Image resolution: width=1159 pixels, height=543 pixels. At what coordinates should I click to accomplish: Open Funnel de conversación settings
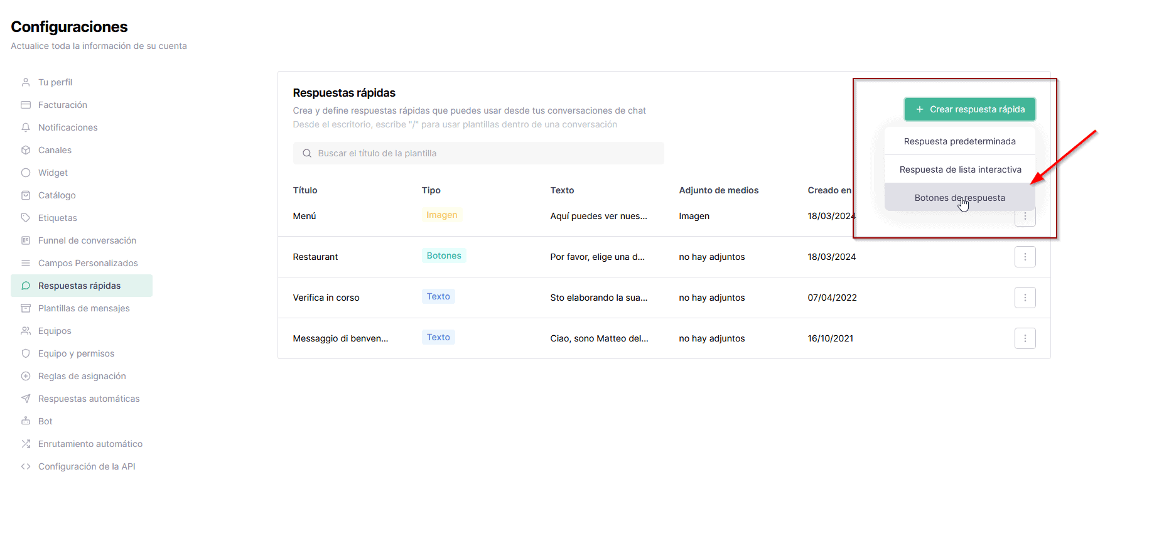coord(87,240)
